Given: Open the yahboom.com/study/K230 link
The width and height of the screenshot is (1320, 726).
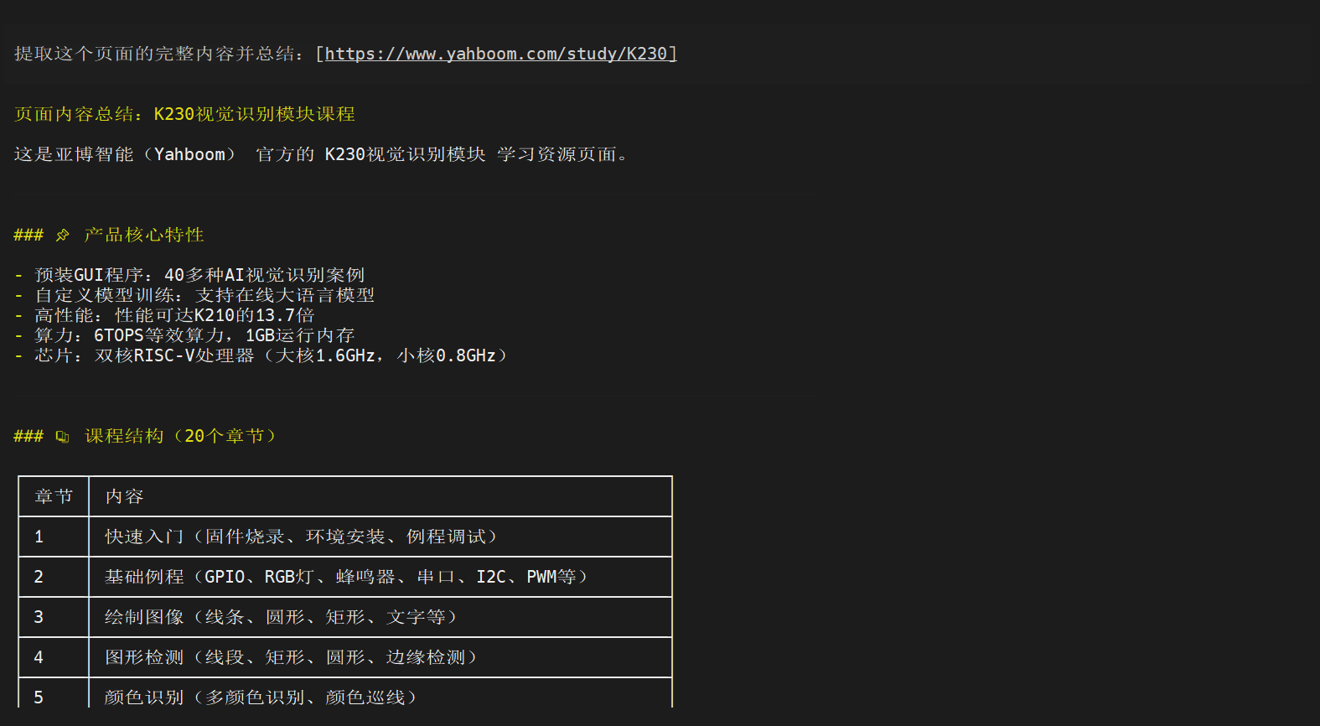Looking at the screenshot, I should (500, 54).
